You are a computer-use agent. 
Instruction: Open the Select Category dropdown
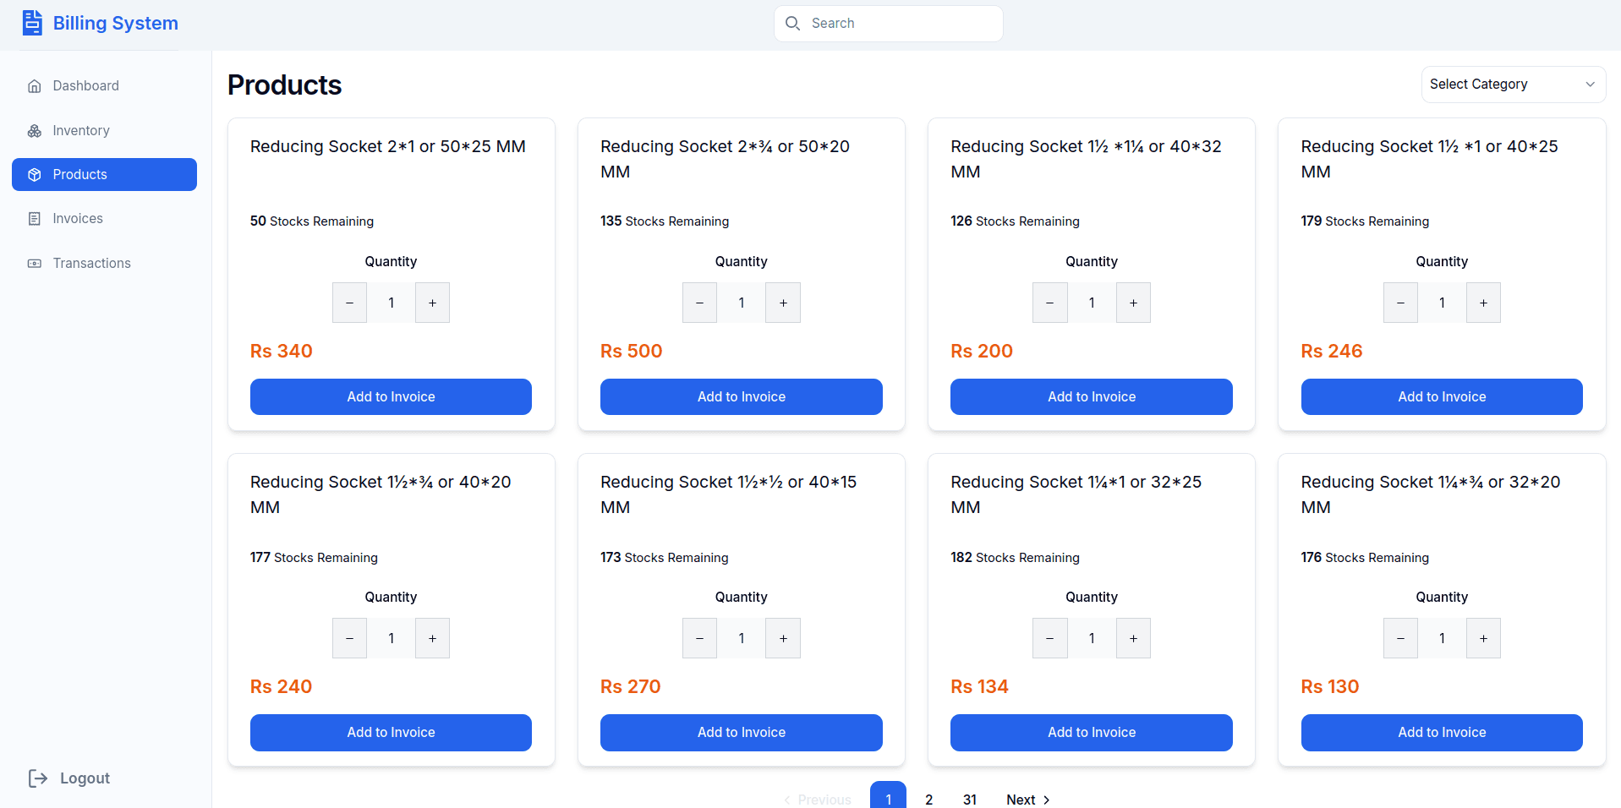pos(1513,85)
